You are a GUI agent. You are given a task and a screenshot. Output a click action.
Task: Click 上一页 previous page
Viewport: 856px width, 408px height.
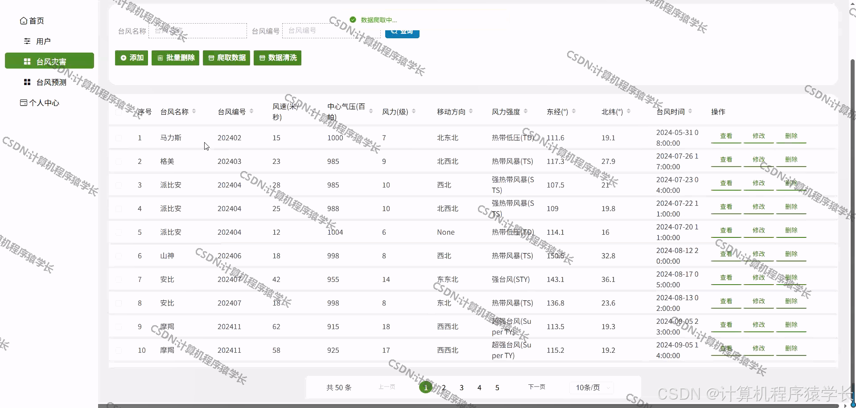[387, 387]
